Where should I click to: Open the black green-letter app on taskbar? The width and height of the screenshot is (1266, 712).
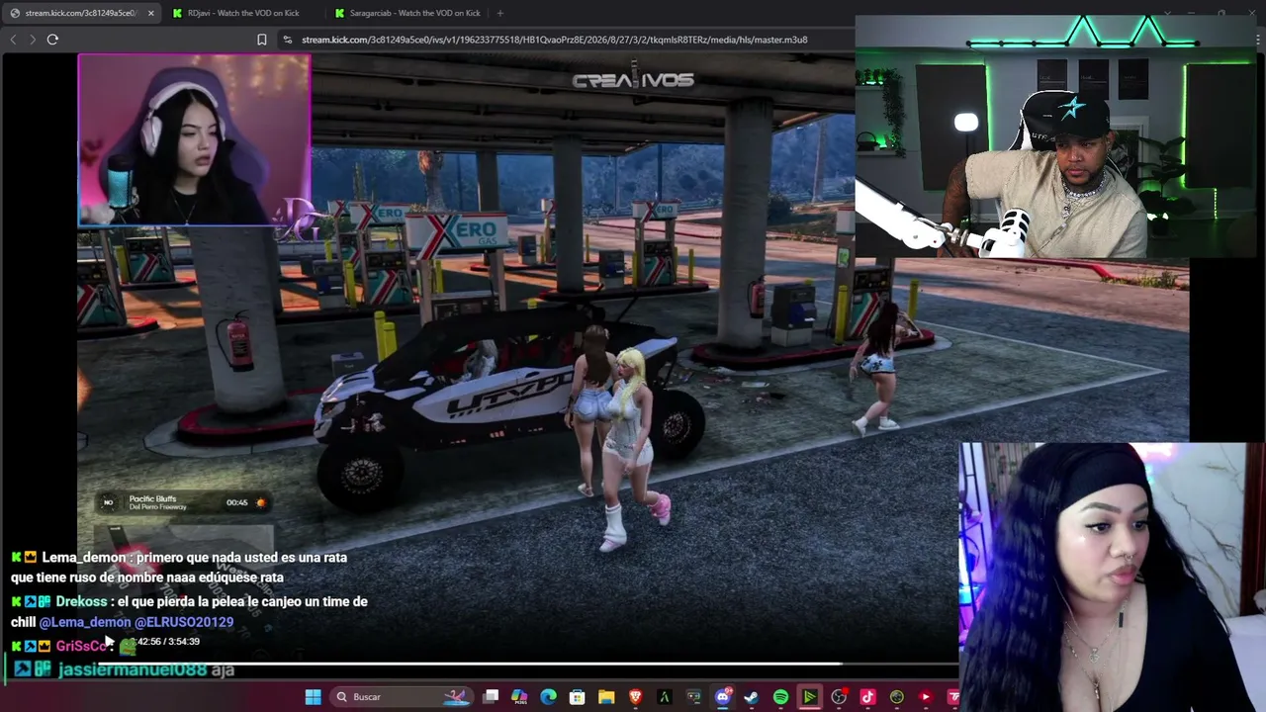coord(665,697)
